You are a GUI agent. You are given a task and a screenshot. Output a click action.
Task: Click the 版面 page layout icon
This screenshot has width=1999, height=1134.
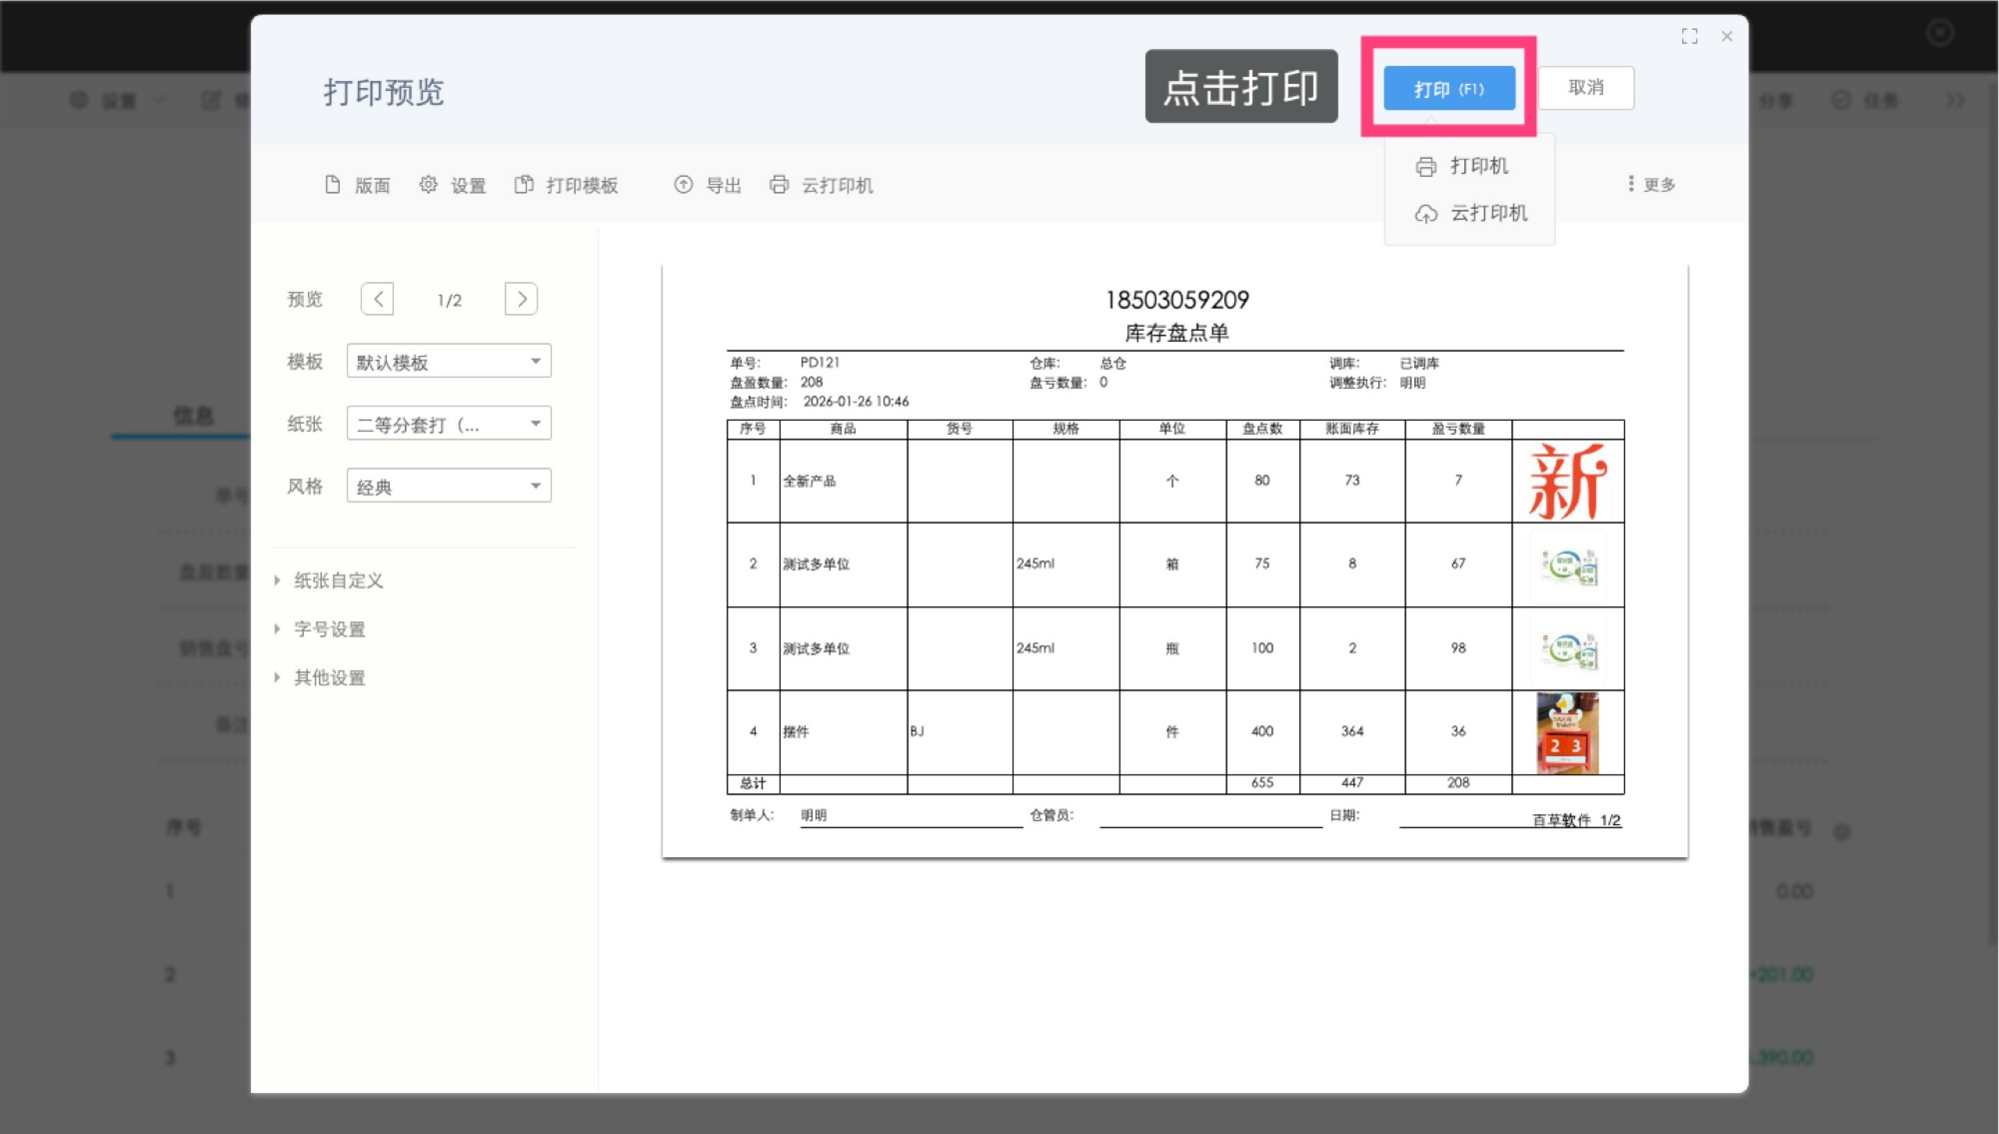coord(333,185)
